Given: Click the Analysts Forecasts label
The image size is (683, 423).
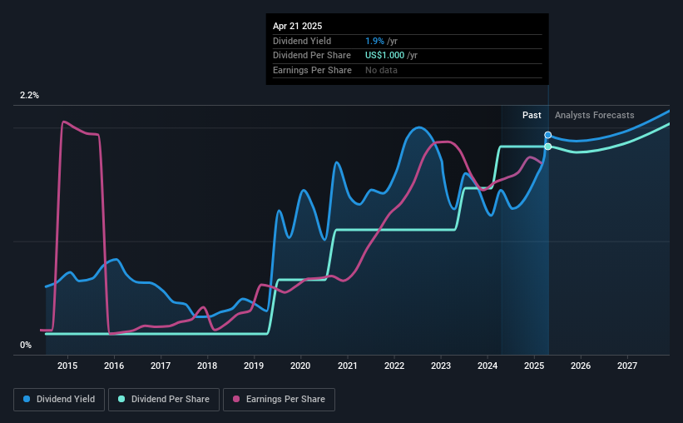Looking at the screenshot, I should click(x=595, y=115).
